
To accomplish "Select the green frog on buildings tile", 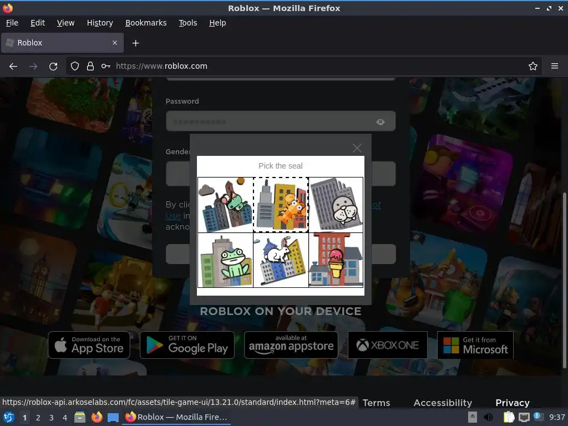I will tap(225, 260).
